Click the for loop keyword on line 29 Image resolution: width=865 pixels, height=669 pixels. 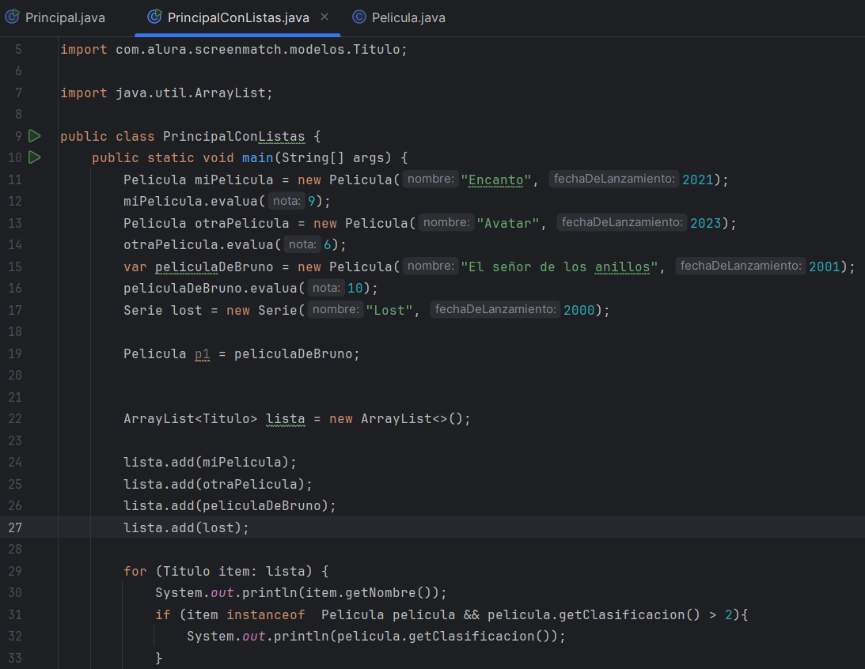[x=135, y=572]
